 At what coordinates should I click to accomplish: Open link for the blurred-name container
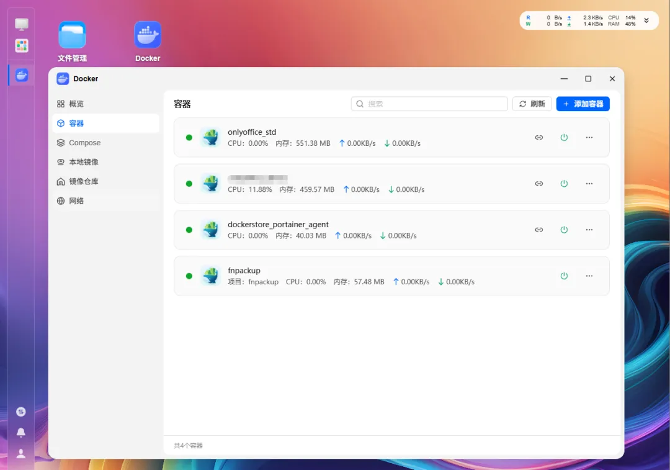pos(539,183)
